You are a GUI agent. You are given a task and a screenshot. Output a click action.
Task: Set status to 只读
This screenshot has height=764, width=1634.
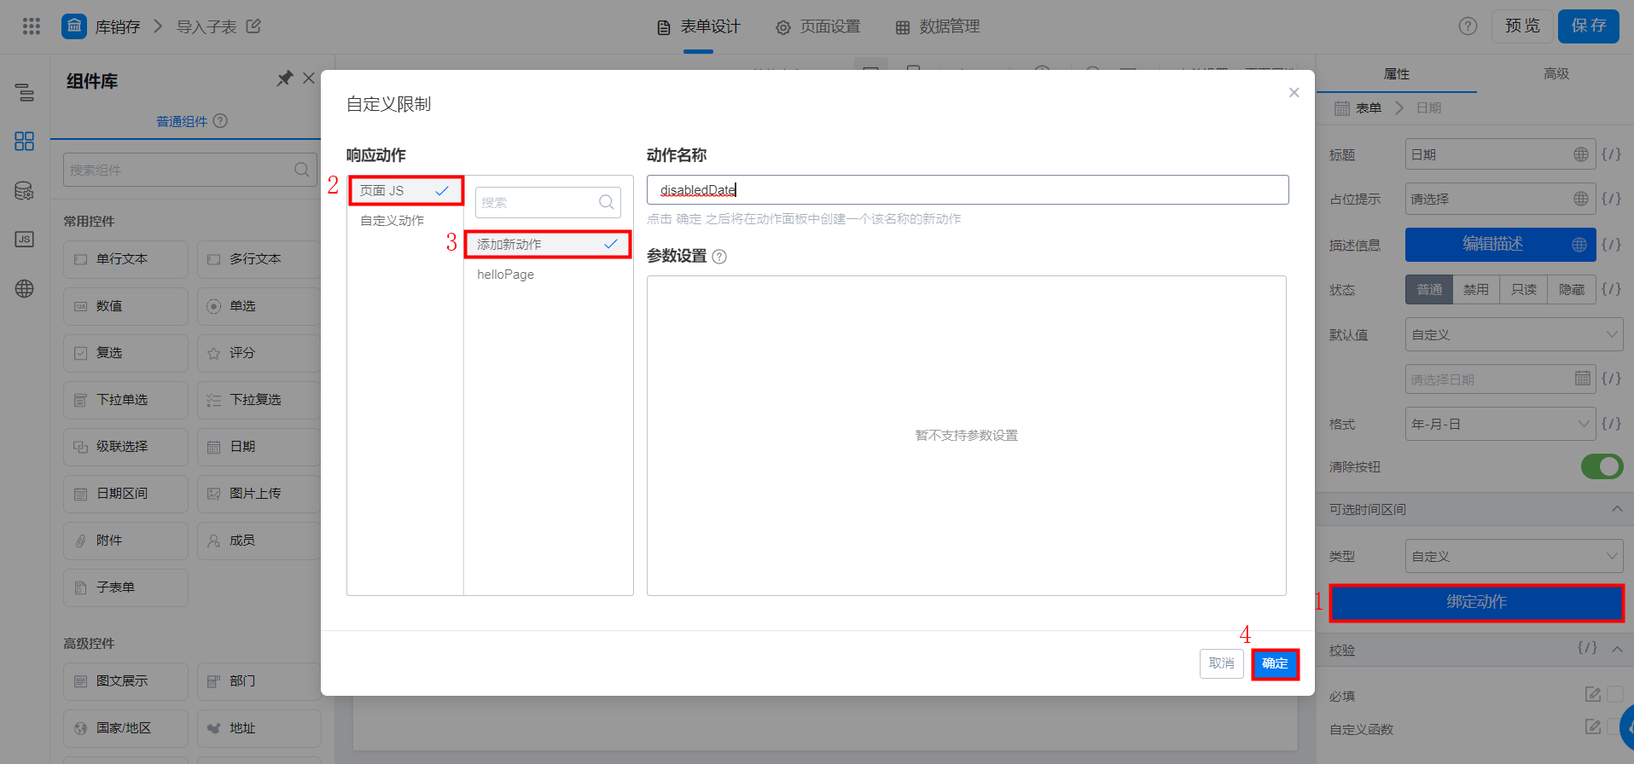pos(1524,290)
